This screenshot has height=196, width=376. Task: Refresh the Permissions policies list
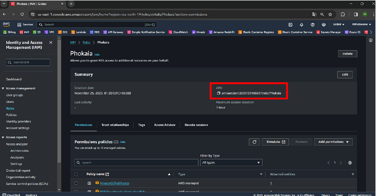coord(254,142)
